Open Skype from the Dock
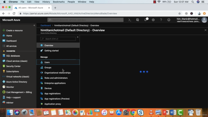The width and height of the screenshot is (208, 117). pyautogui.click(x=140, y=112)
